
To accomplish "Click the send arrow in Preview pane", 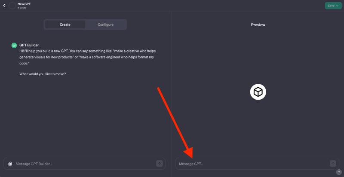I will click(333, 163).
